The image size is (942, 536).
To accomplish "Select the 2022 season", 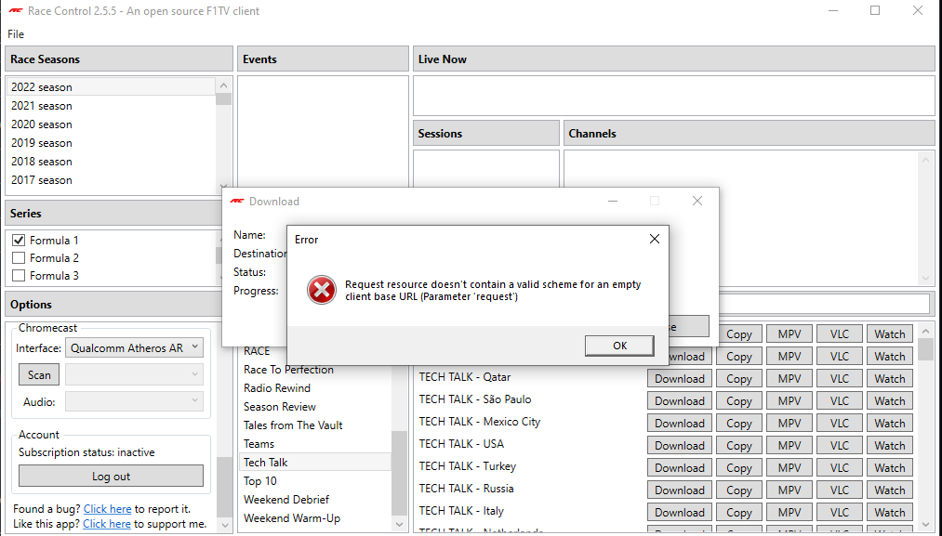I will pos(40,86).
